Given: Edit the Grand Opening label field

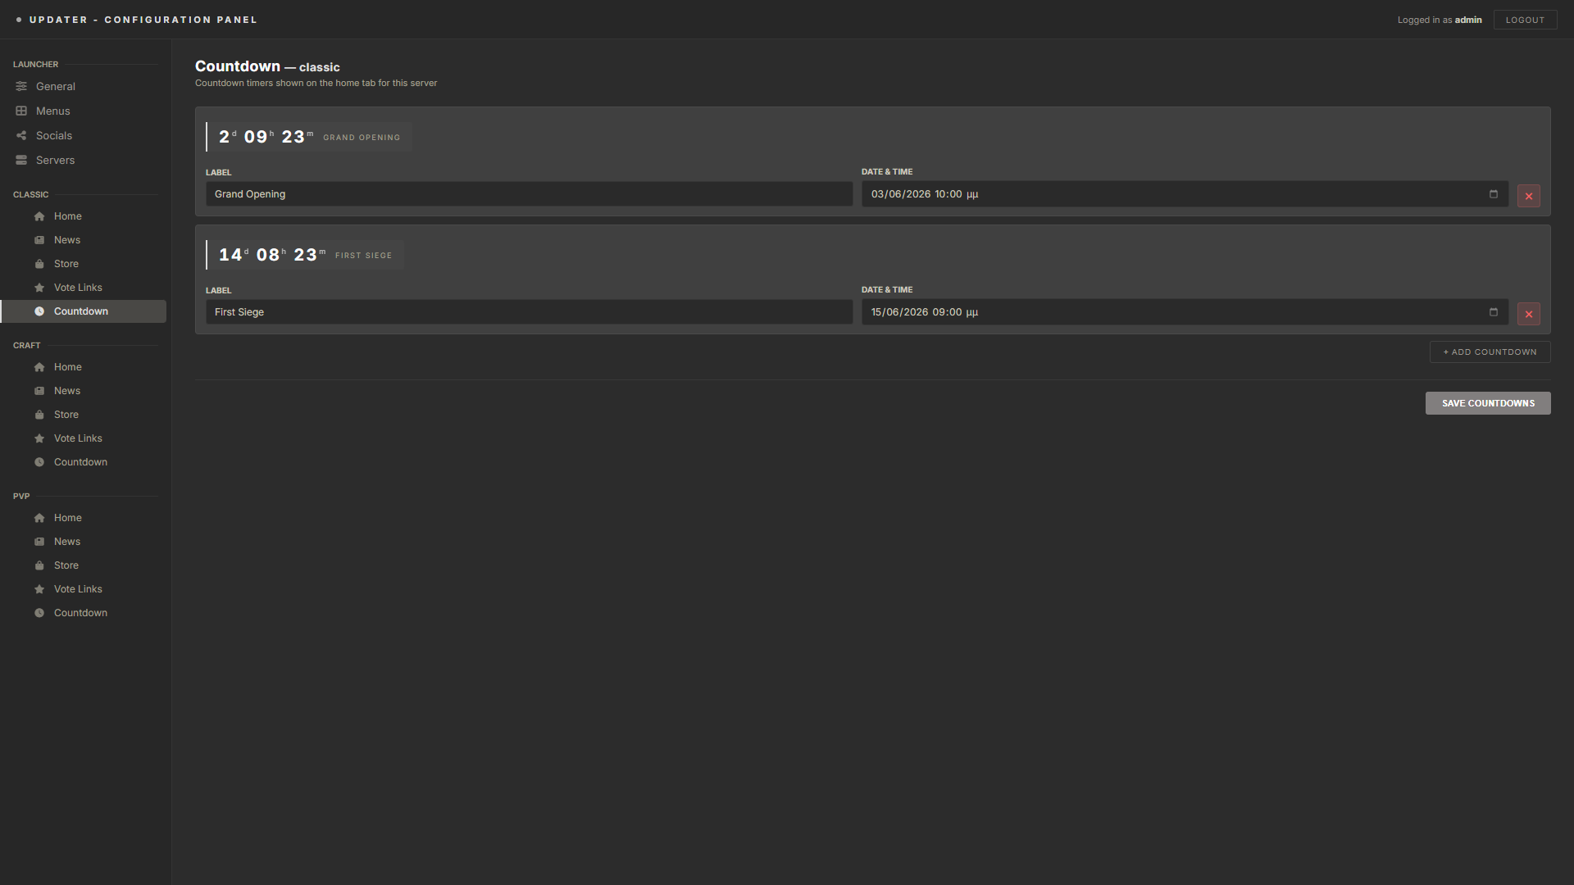Looking at the screenshot, I should click(529, 194).
